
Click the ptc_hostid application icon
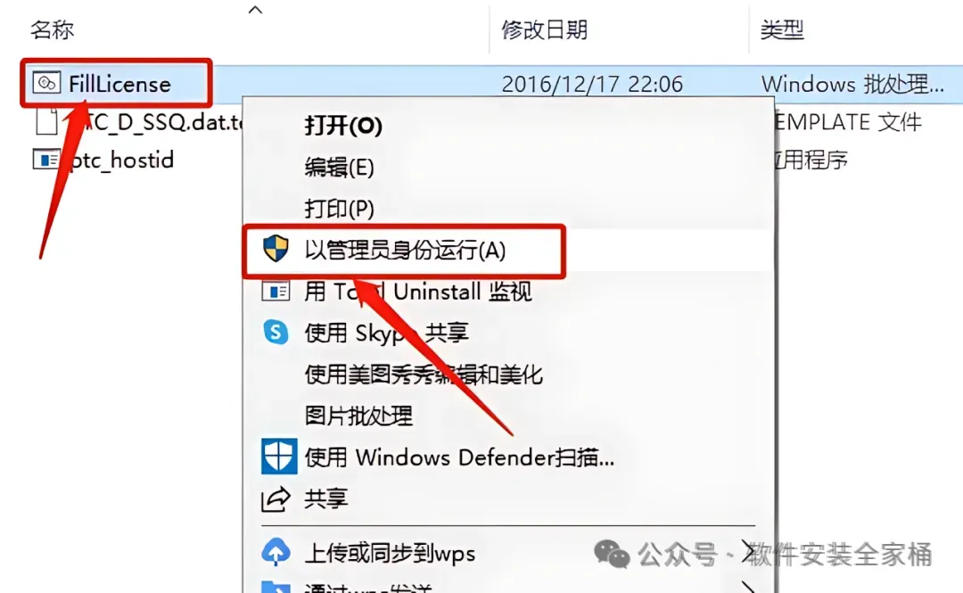point(46,161)
